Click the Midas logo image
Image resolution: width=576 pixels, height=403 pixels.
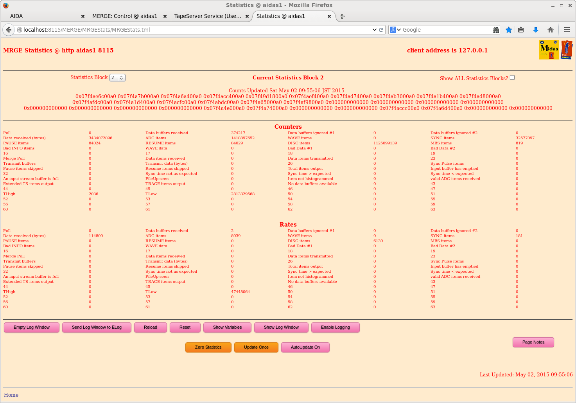pyautogui.click(x=549, y=50)
